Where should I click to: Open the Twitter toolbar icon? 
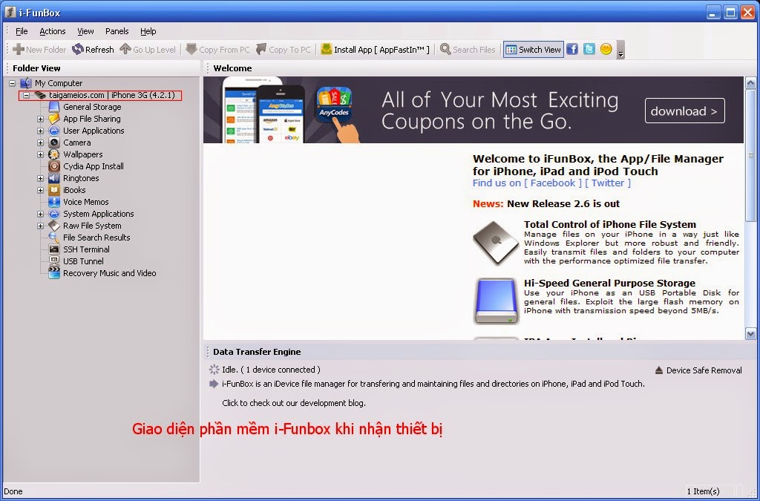[589, 49]
